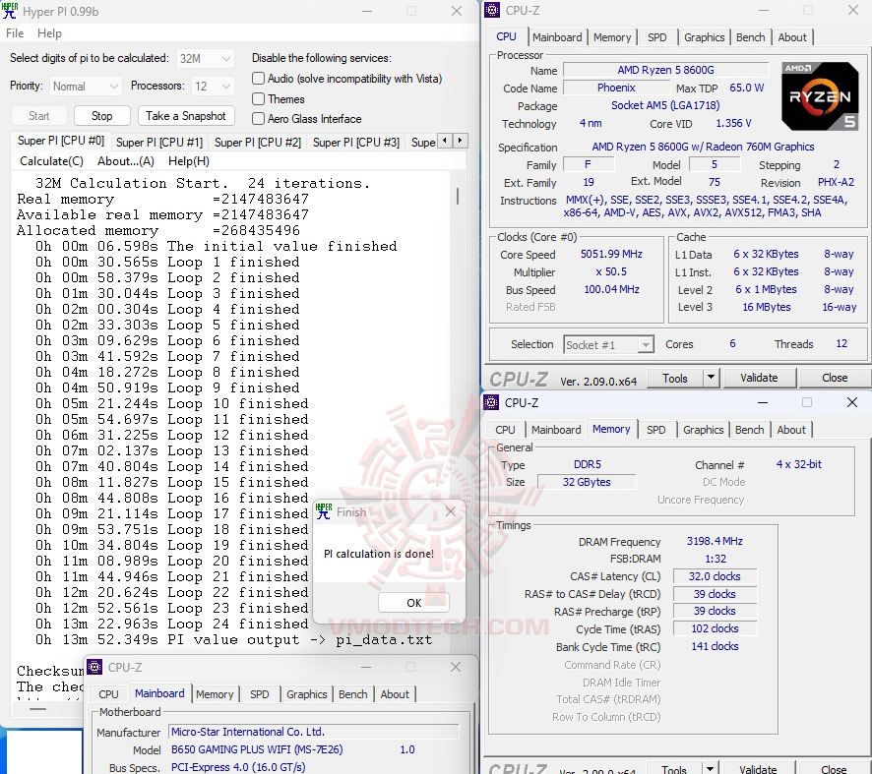The width and height of the screenshot is (872, 774).
Task: Open Memory tab in Mainboard CPU-Z window
Action: 215,694
